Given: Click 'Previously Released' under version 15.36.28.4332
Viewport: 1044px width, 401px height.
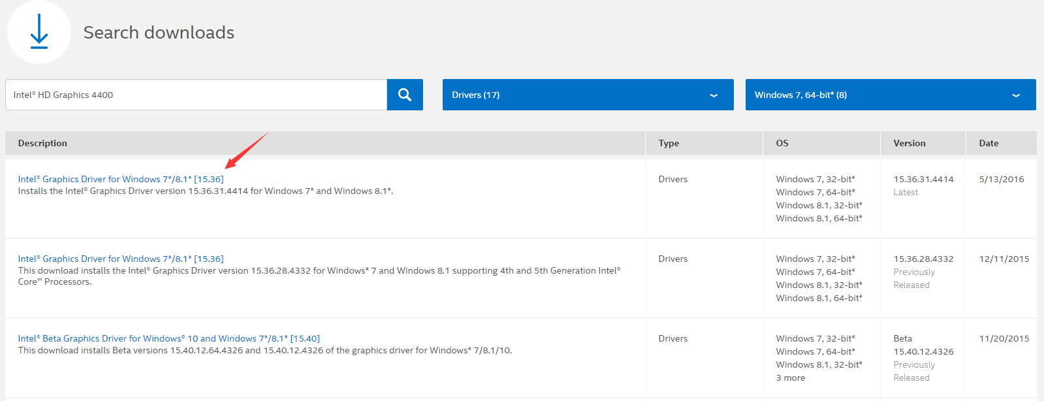Looking at the screenshot, I should coord(914,278).
